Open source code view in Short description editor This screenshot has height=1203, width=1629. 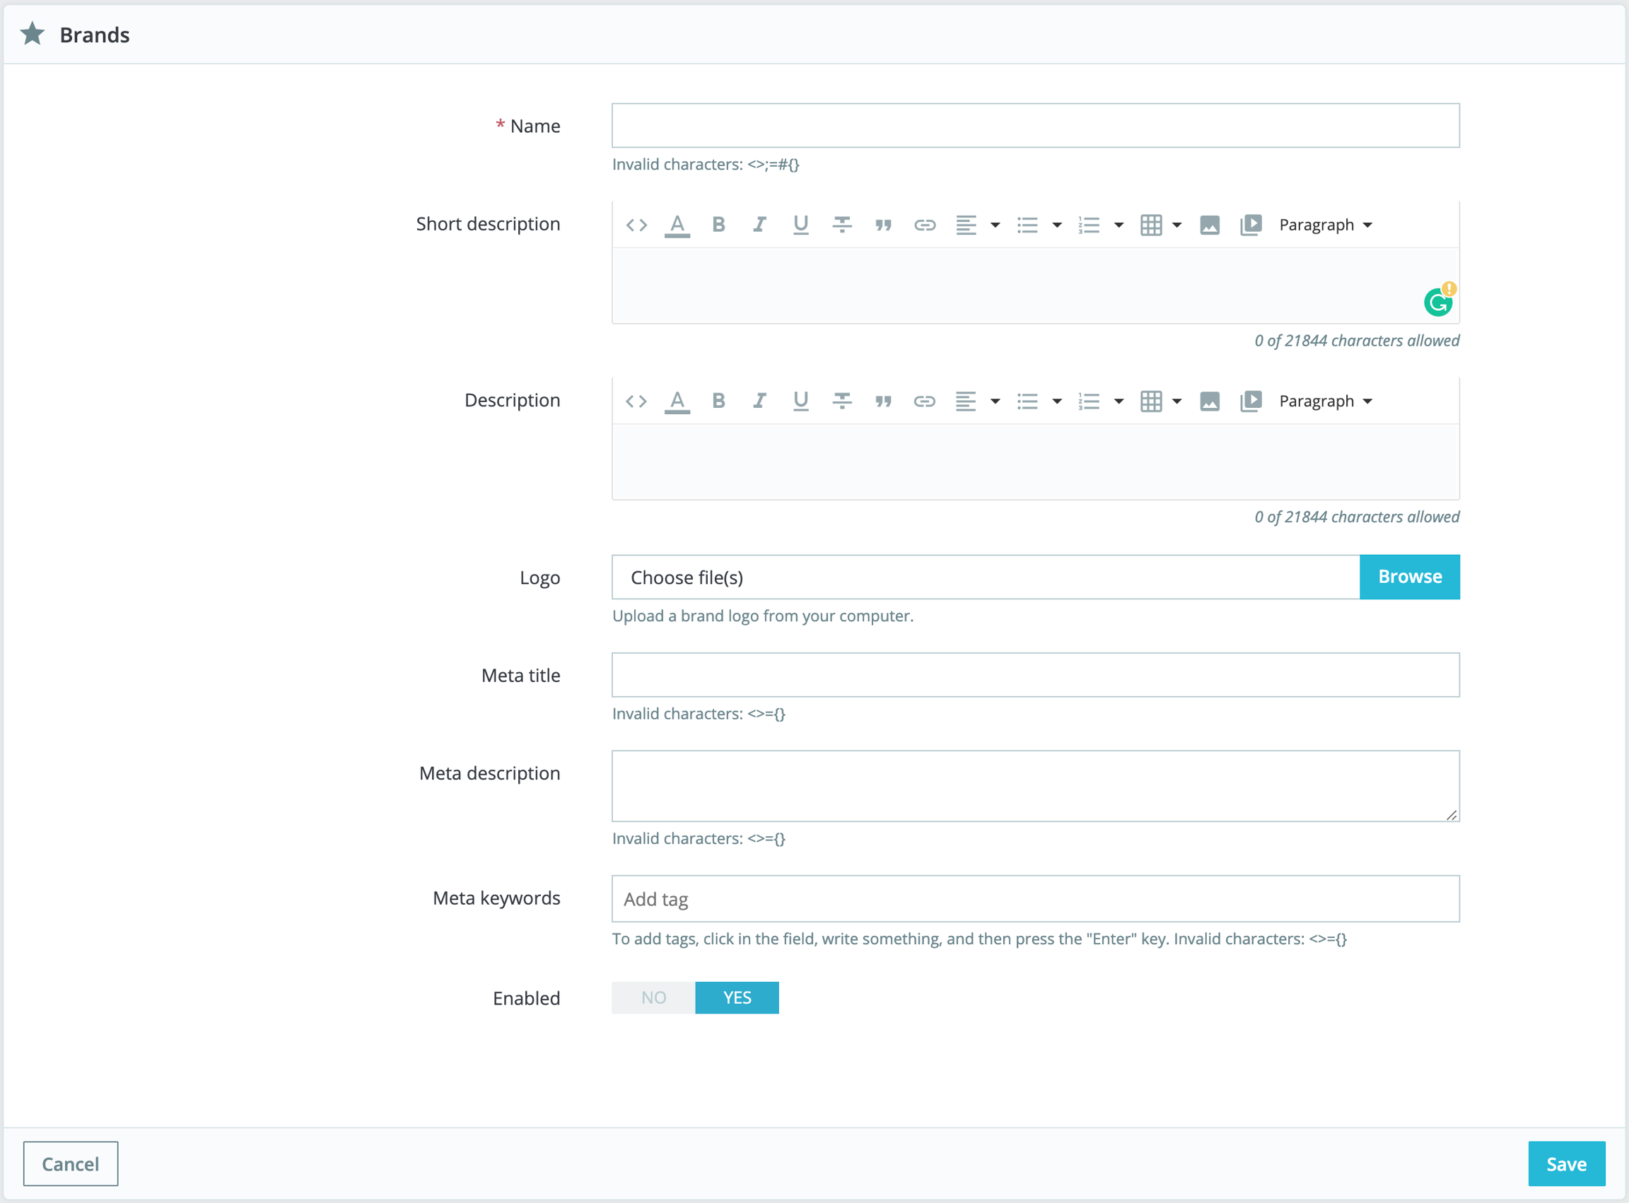(x=636, y=224)
